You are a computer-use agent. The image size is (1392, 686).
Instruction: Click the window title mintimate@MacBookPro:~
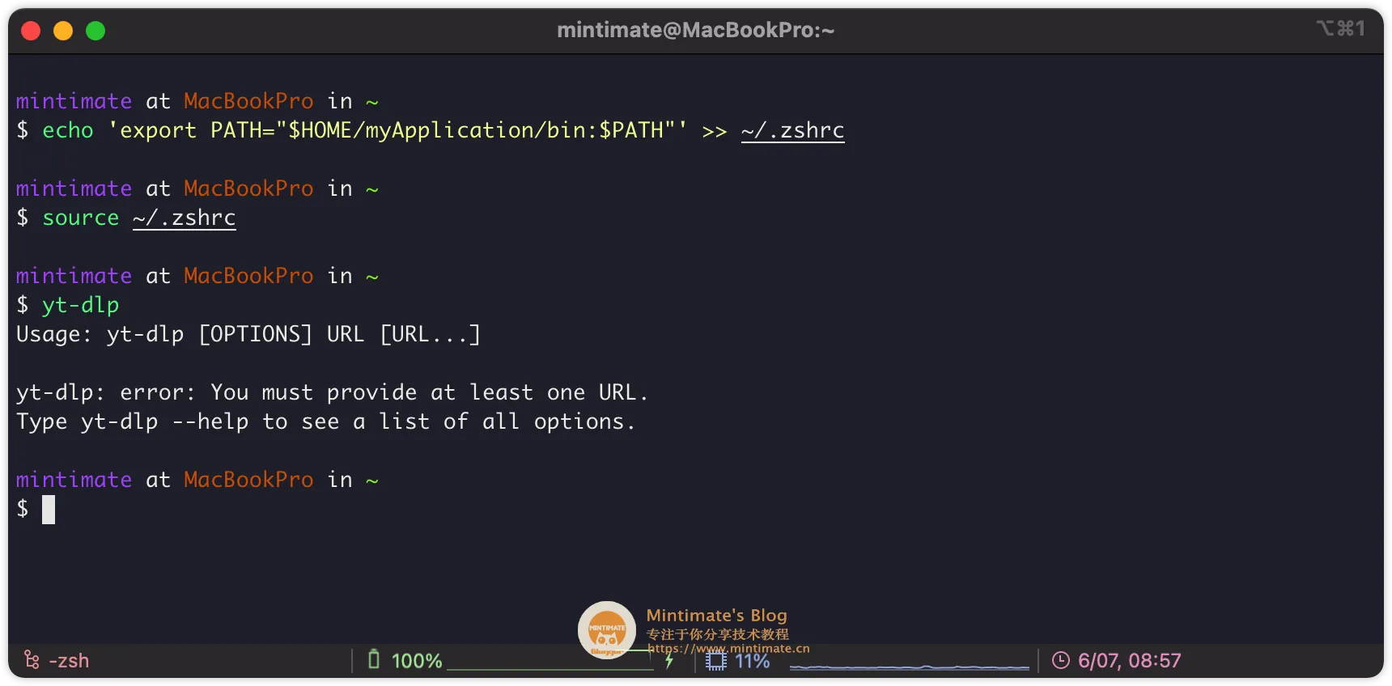click(695, 30)
